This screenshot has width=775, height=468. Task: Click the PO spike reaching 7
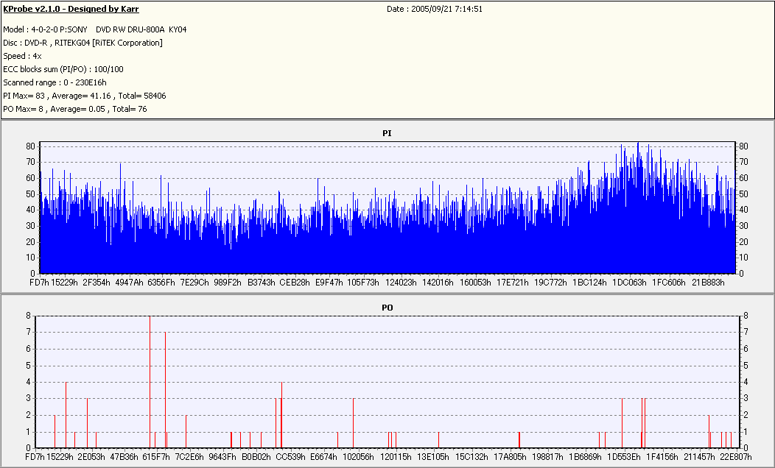coord(165,390)
